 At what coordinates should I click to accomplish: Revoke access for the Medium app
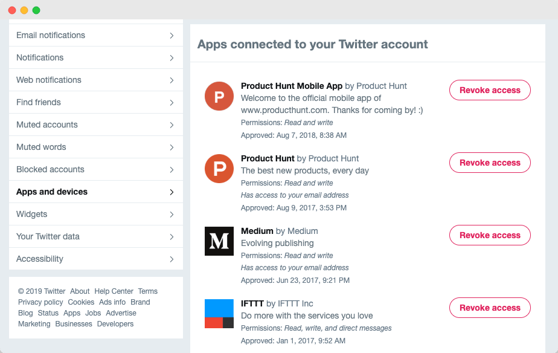(490, 235)
